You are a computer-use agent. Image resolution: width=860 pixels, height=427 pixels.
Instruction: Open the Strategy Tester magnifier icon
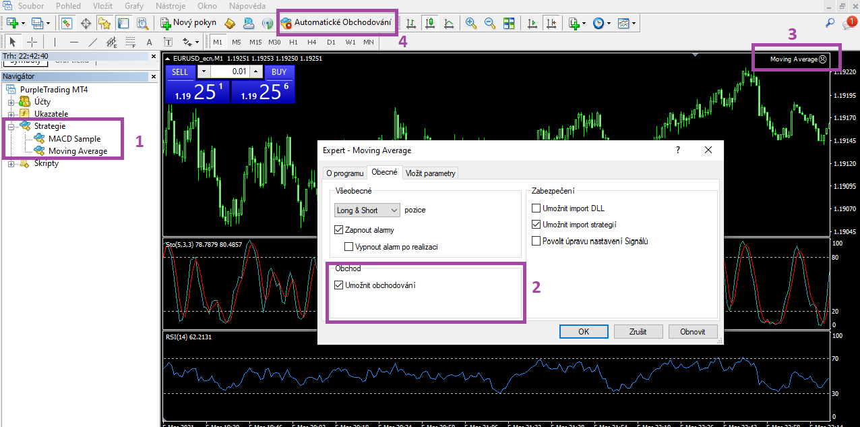(142, 23)
